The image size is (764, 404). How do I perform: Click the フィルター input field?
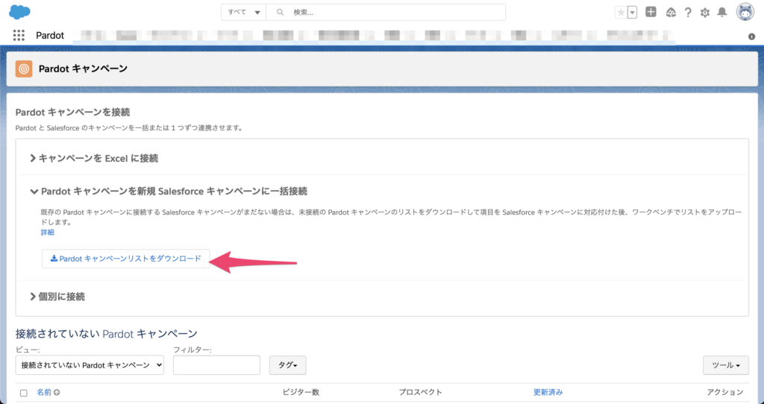coord(216,365)
